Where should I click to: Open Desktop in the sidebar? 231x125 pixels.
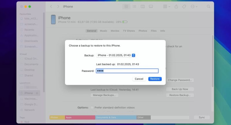tap(29, 70)
